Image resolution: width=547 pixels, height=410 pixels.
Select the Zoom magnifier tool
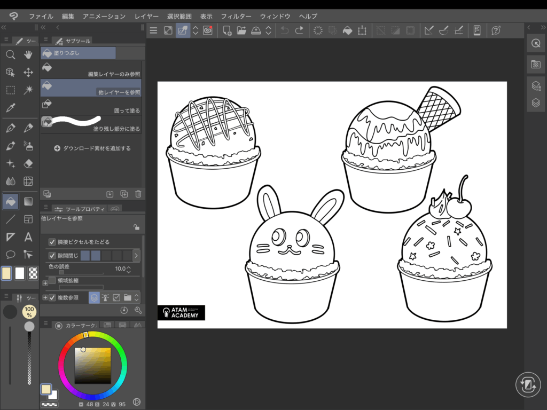coord(10,54)
